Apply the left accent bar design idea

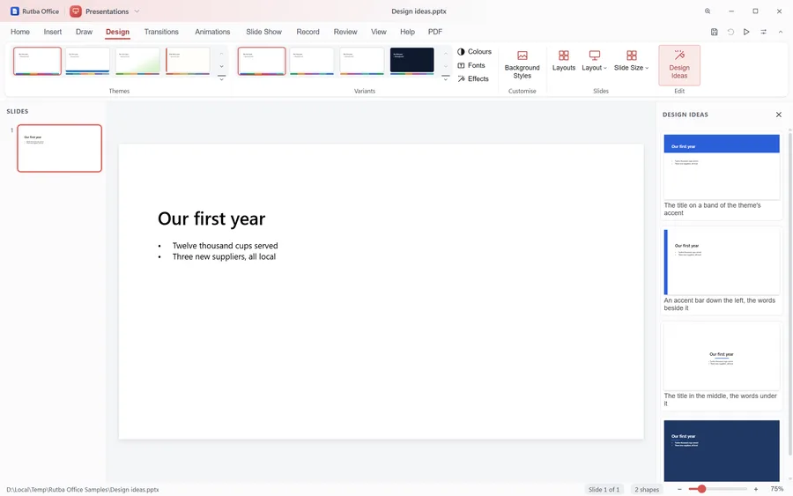coord(722,270)
